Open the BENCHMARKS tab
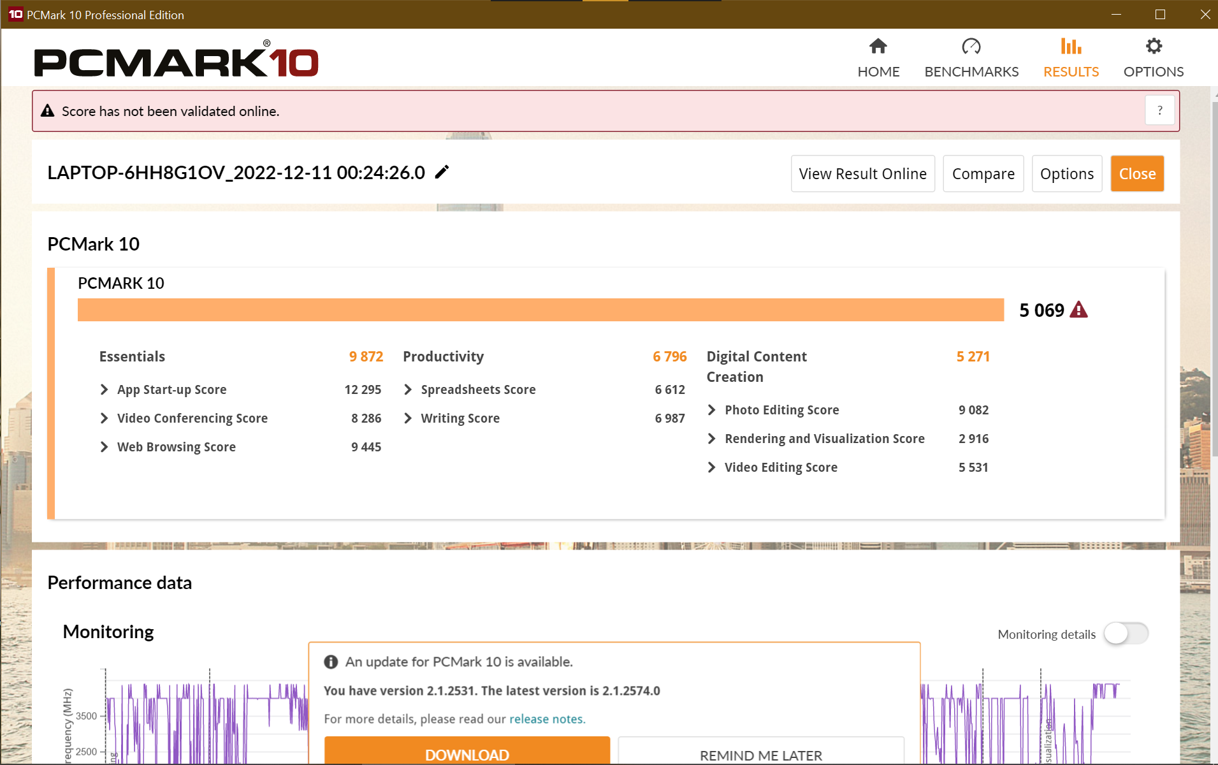This screenshot has height=765, width=1218. tap(971, 57)
